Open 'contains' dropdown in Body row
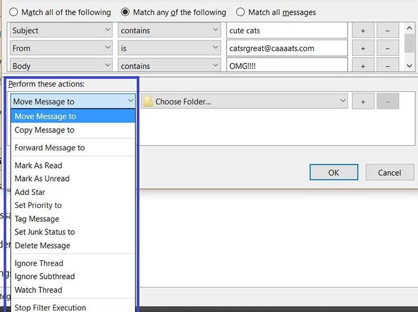The height and width of the screenshot is (312, 418). (169, 65)
